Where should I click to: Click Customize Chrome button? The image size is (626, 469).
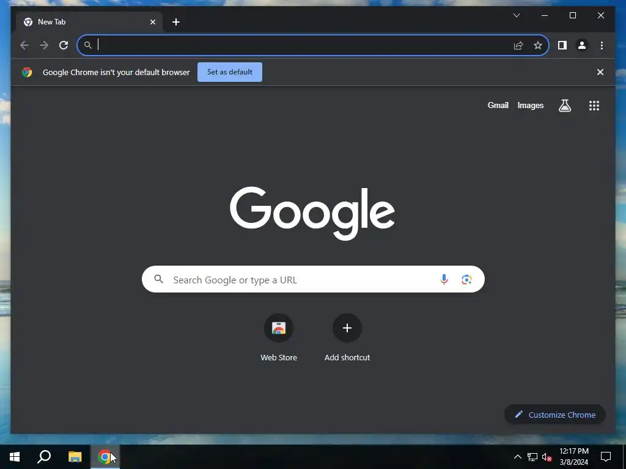click(x=555, y=415)
